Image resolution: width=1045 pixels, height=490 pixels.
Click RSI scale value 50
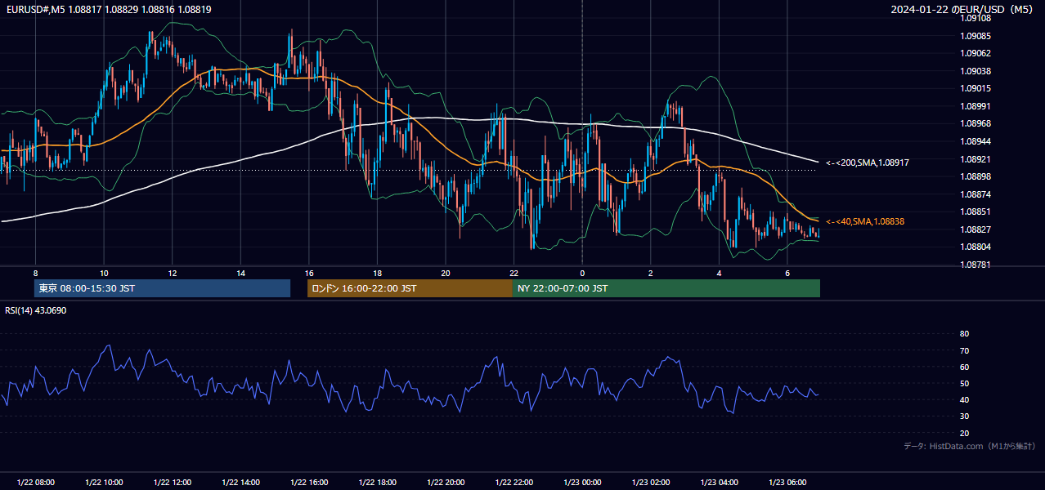pyautogui.click(x=965, y=383)
